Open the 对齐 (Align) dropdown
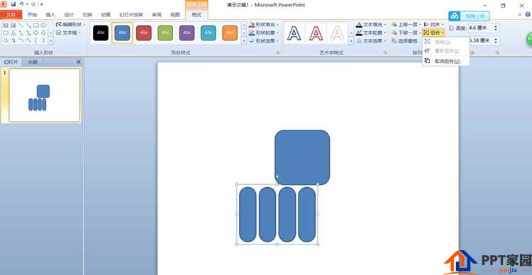 pyautogui.click(x=433, y=24)
